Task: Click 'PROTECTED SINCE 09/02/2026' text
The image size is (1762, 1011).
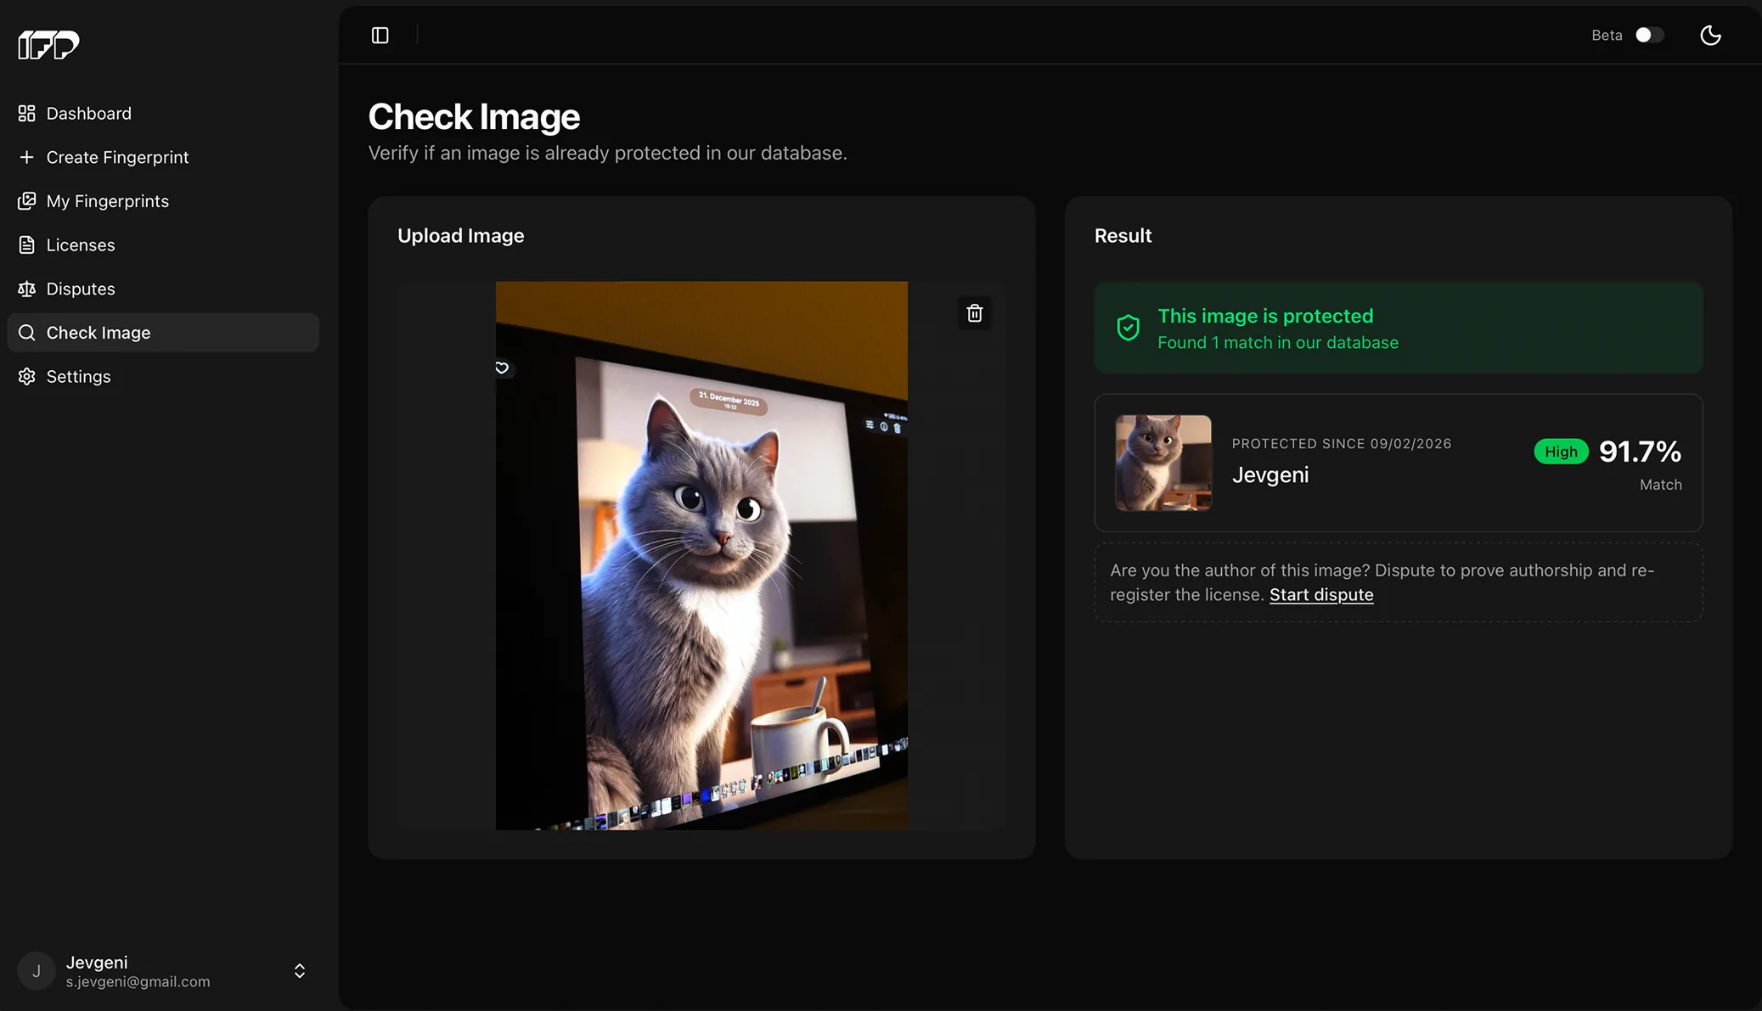Action: point(1342,444)
